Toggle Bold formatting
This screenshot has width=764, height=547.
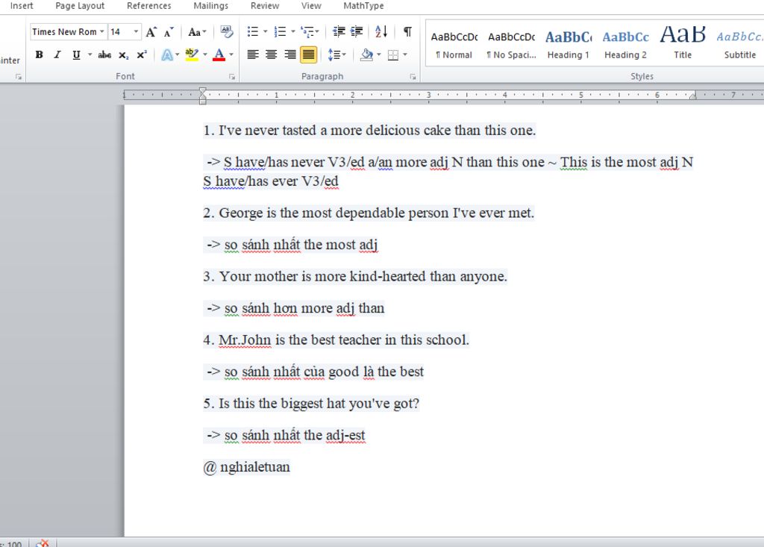coord(39,54)
